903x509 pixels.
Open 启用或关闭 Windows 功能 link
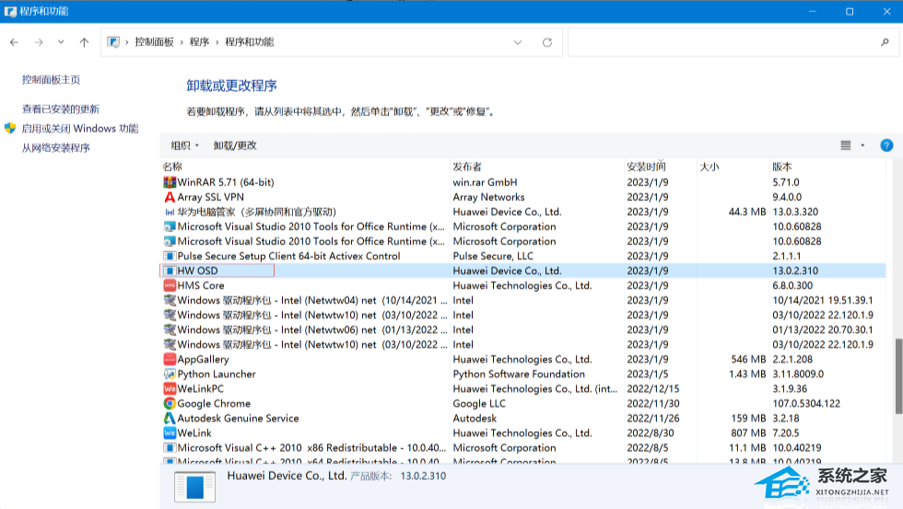click(x=80, y=128)
